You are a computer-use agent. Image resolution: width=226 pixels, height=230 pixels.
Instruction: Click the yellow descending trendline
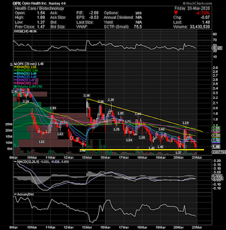tap(145, 115)
